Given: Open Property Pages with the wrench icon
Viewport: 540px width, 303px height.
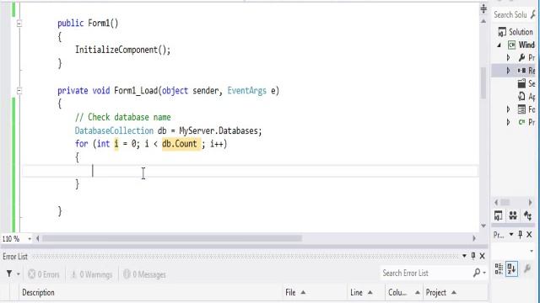Looking at the screenshot, I should (526, 268).
